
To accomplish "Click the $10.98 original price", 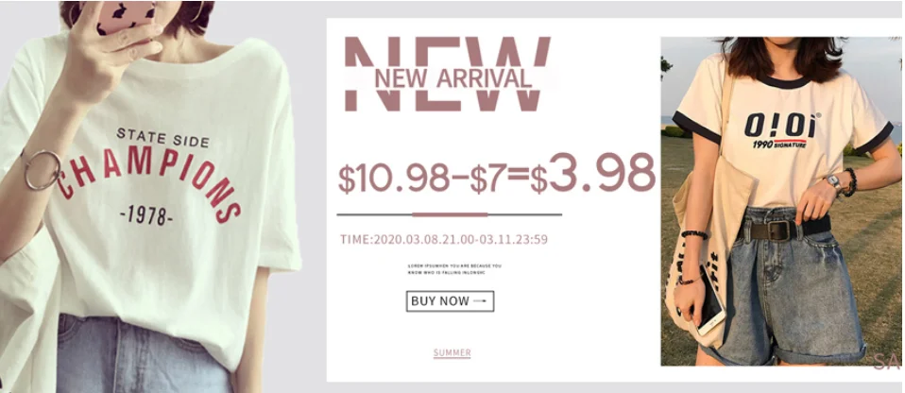I will pyautogui.click(x=394, y=178).
